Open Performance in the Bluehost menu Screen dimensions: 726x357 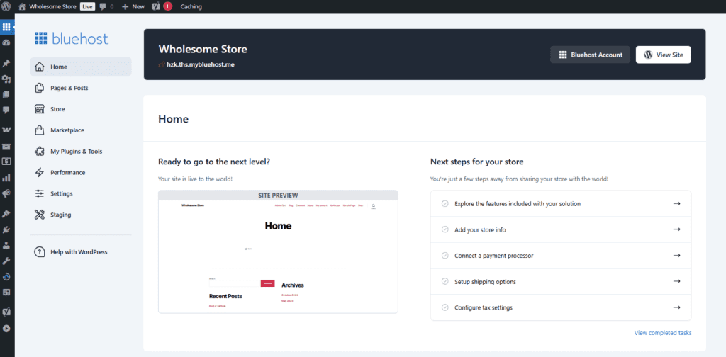point(81,173)
